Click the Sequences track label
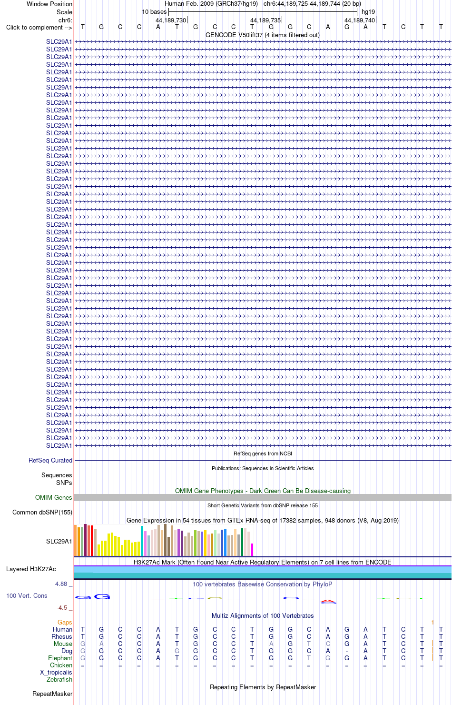 tap(57, 475)
